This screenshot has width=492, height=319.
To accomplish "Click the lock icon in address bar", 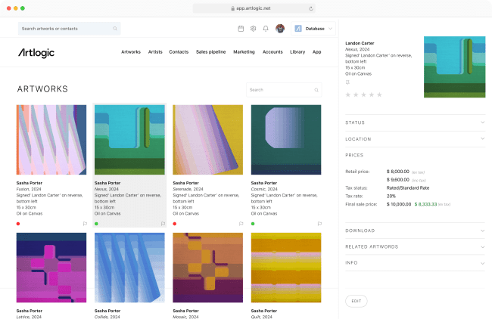I will (x=233, y=8).
